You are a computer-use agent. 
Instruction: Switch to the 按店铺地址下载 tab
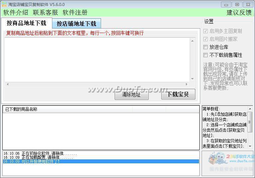[76, 24]
